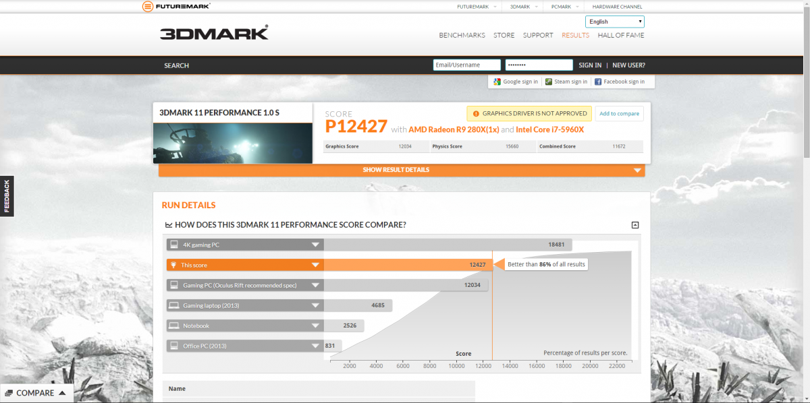This screenshot has width=810, height=403.
Task: Go to the Results menu
Action: point(575,35)
